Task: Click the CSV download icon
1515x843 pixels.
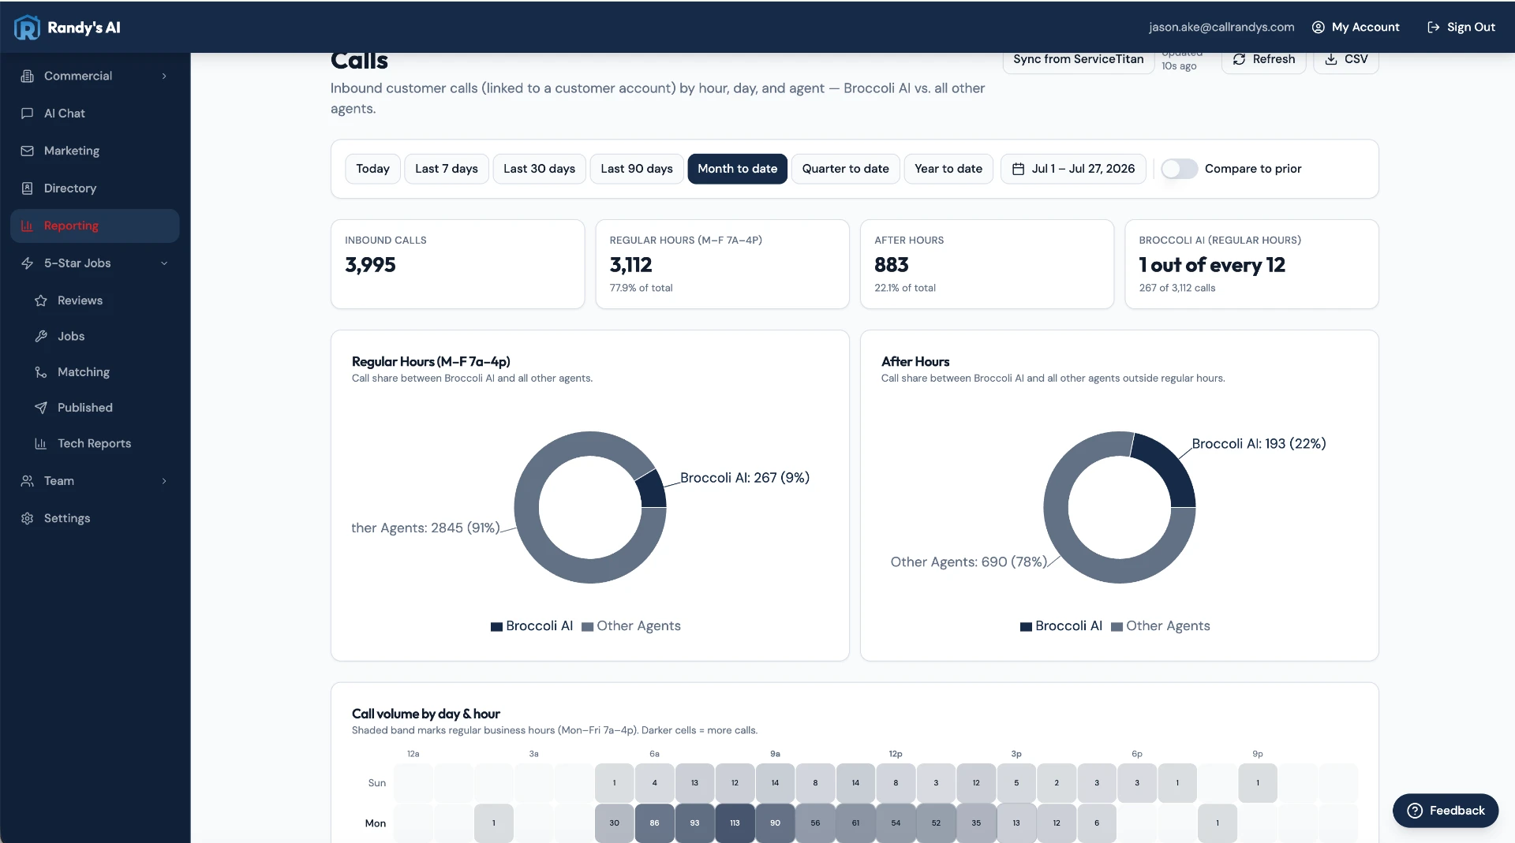Action: [x=1331, y=59]
